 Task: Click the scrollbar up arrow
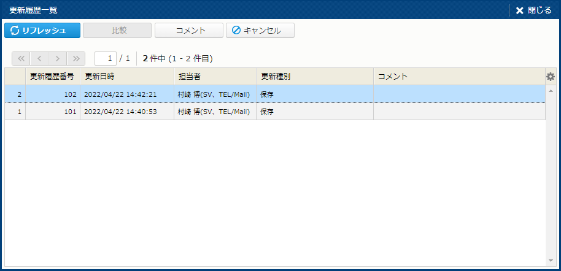[x=551, y=91]
